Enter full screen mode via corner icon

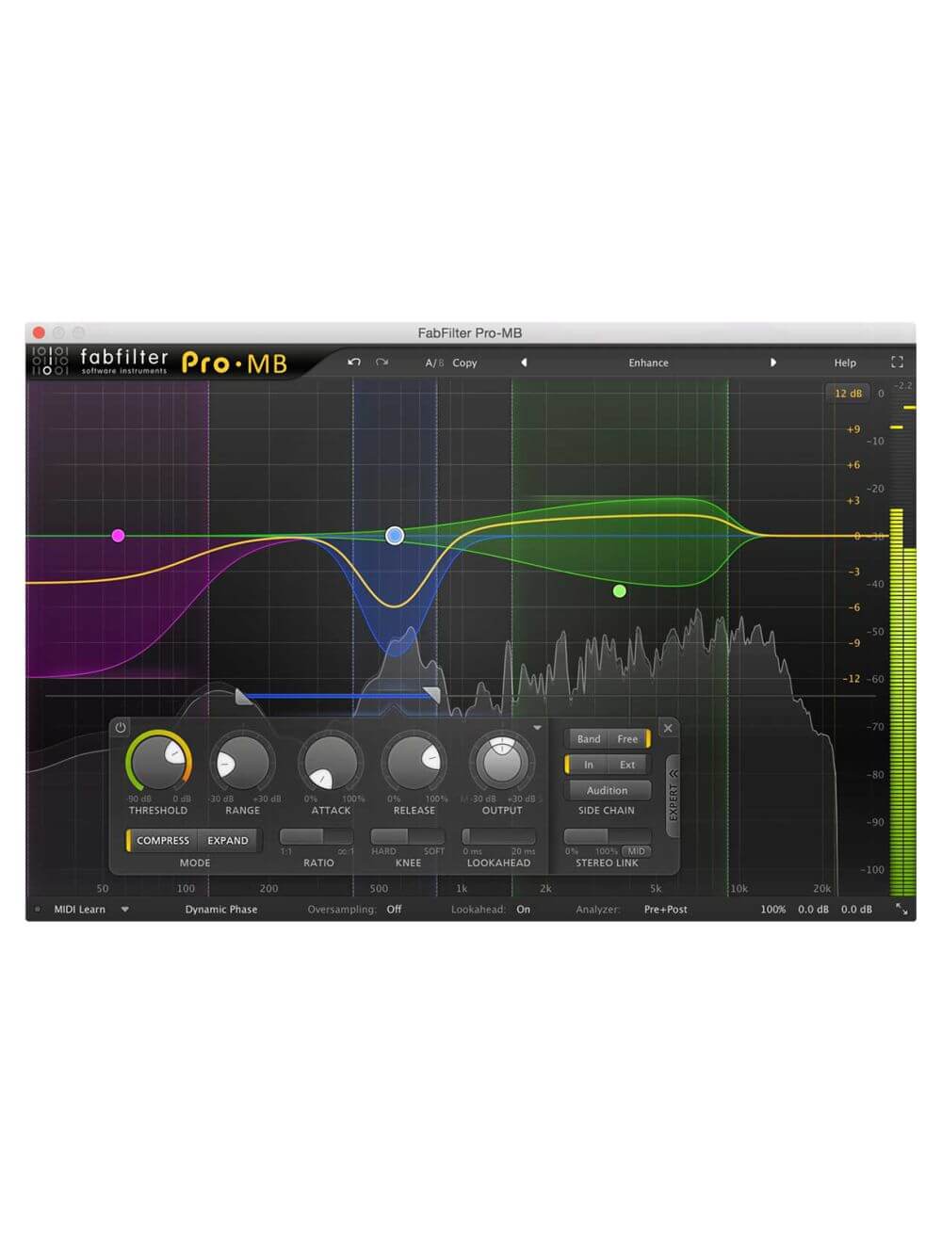tap(897, 363)
